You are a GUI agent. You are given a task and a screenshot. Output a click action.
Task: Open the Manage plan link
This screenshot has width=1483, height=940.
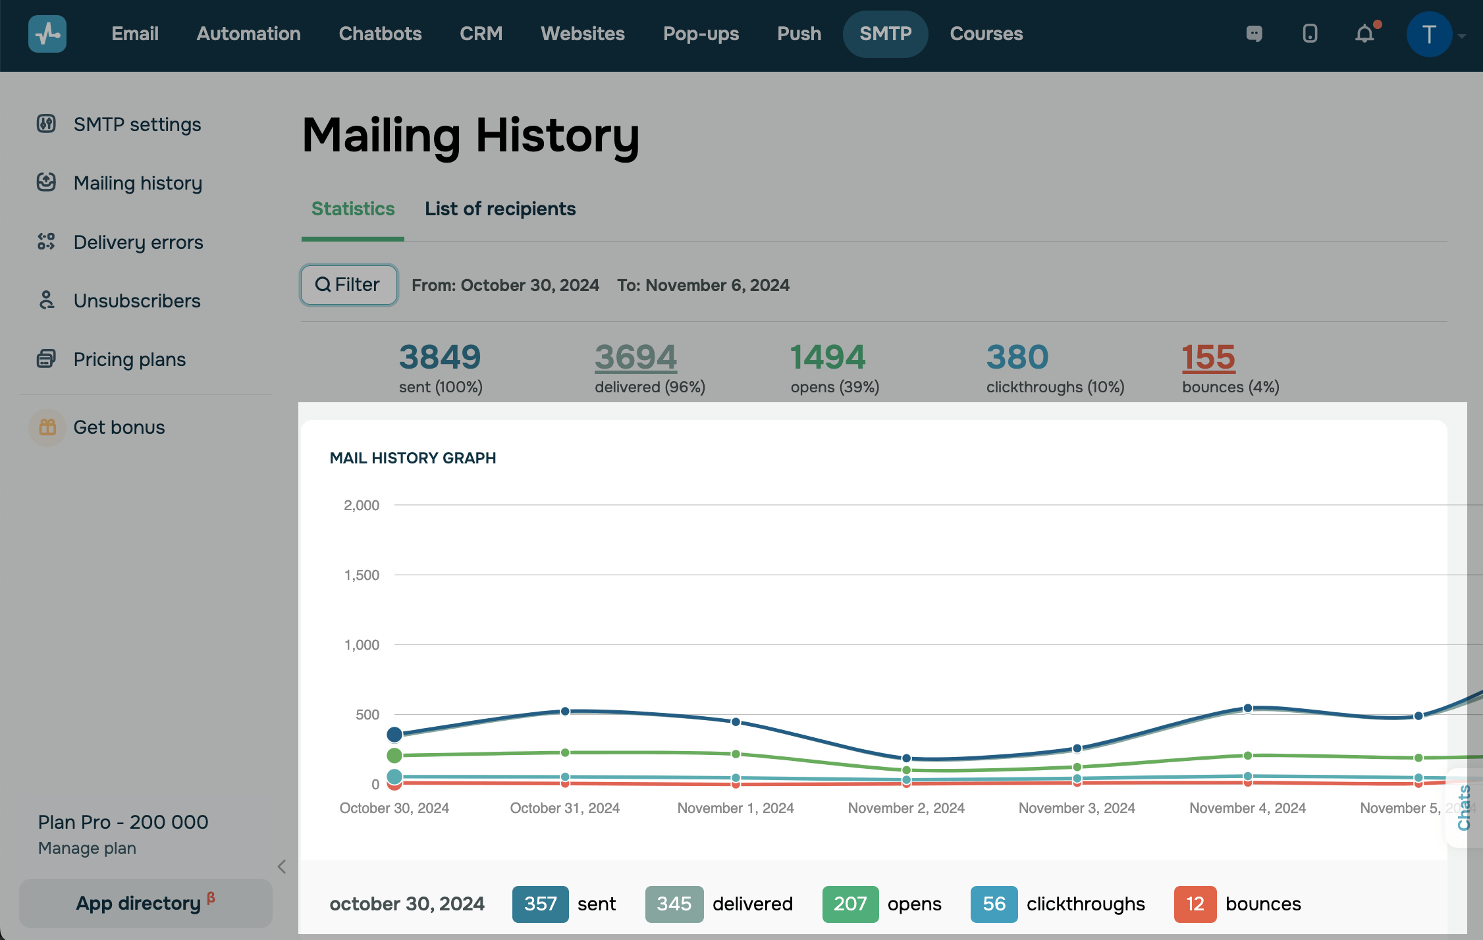click(x=87, y=848)
